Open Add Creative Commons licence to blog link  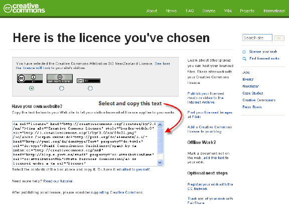[x=210, y=129]
